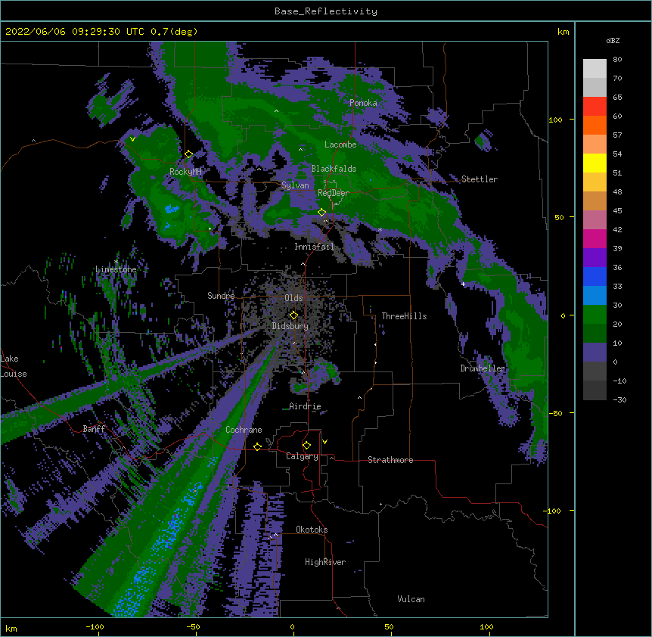Click the ThreeHills town label
652x637 pixels.
pyautogui.click(x=404, y=316)
